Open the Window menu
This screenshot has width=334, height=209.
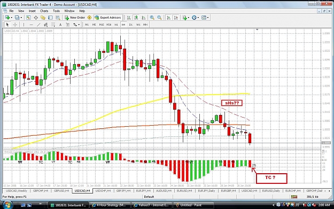pyautogui.click(x=69, y=11)
